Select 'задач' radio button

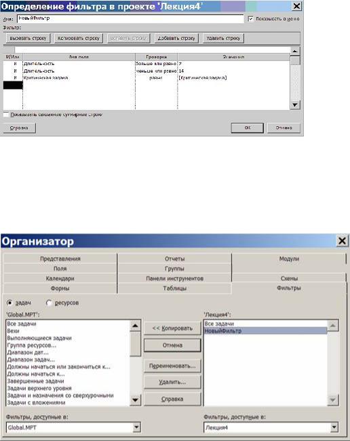10,303
